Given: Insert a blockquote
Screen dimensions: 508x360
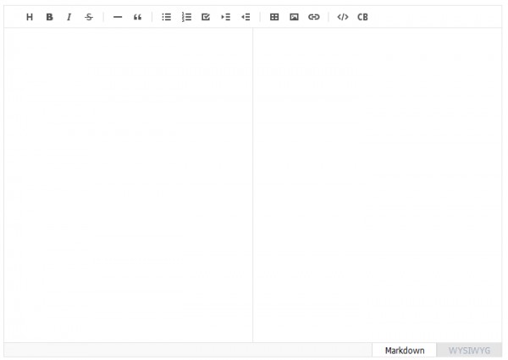Looking at the screenshot, I should (x=137, y=17).
